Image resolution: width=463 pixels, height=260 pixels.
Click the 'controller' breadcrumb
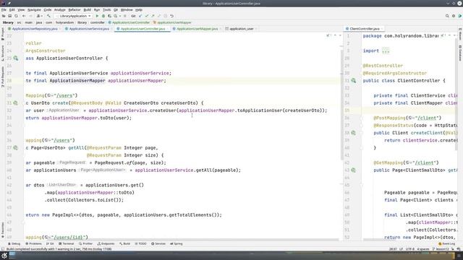(98, 22)
